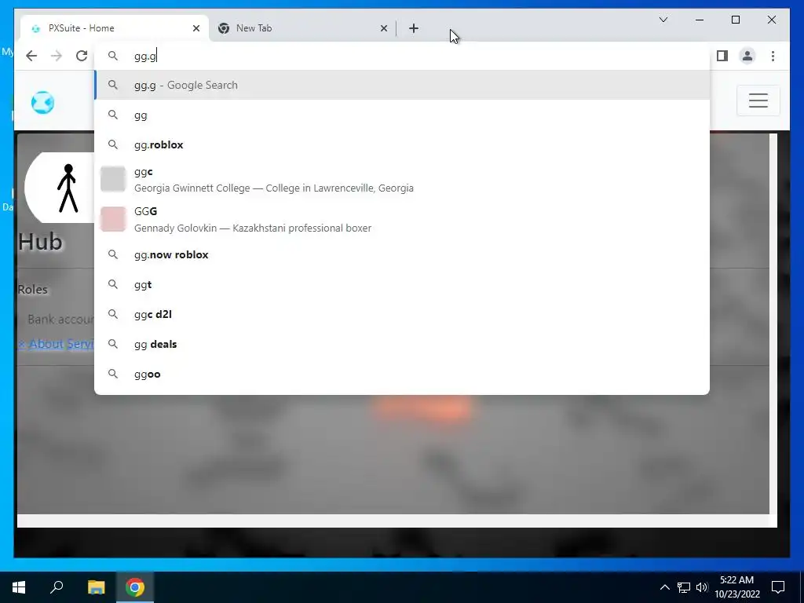
Task: Choose the 'ggoo' suggestion
Action: (x=402, y=374)
